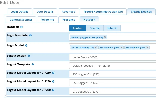Open General Settings sub-tab

(x=21, y=20)
